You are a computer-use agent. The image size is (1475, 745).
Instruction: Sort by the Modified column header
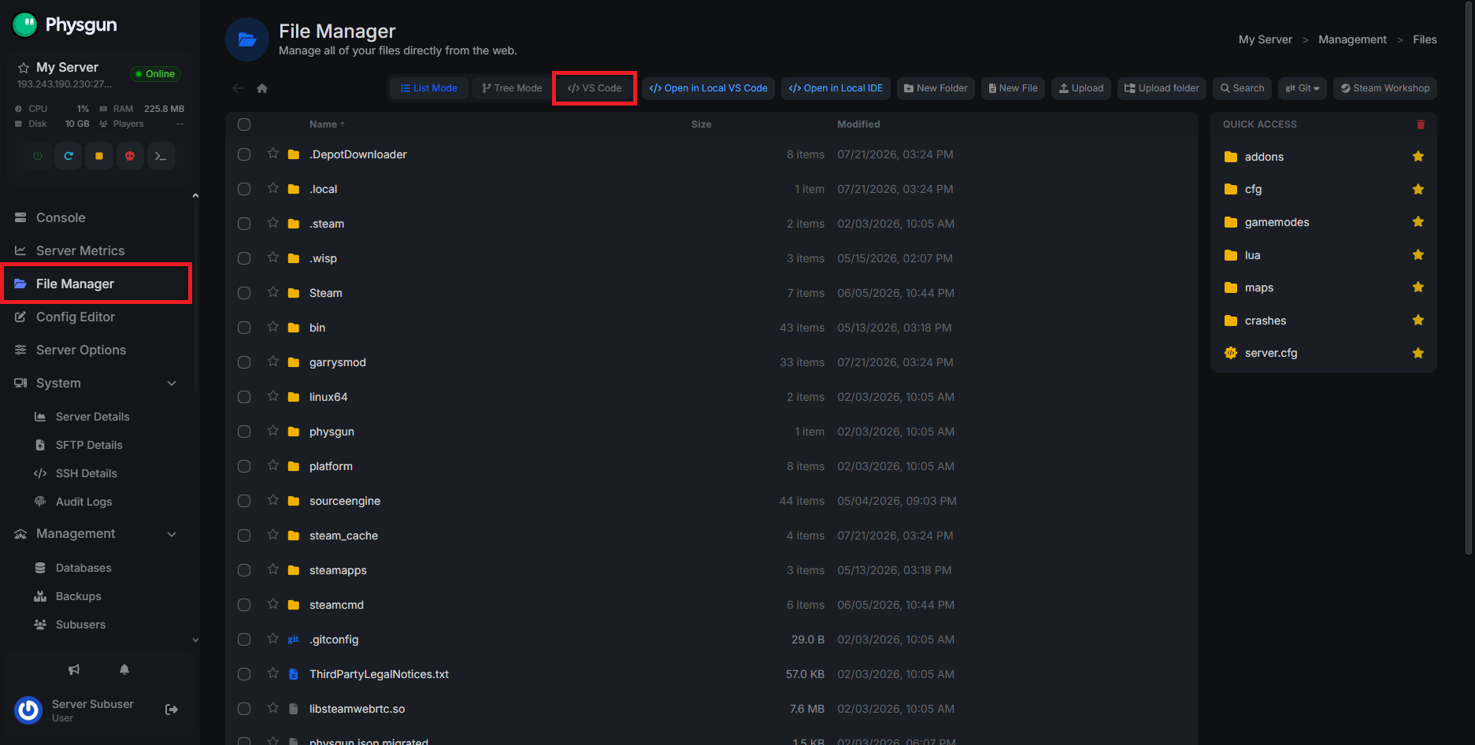pyautogui.click(x=858, y=124)
